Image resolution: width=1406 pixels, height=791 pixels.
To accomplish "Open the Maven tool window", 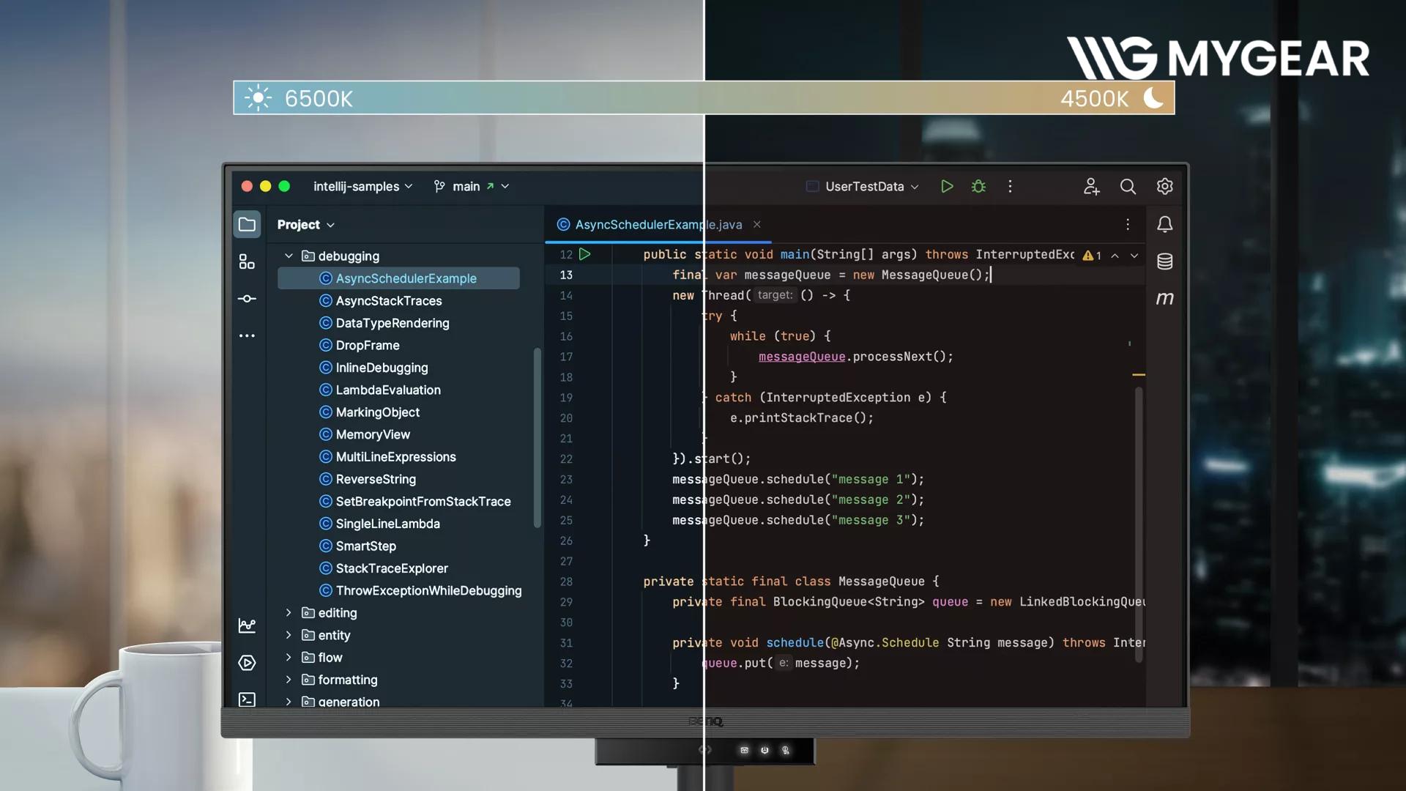I will click(1164, 299).
